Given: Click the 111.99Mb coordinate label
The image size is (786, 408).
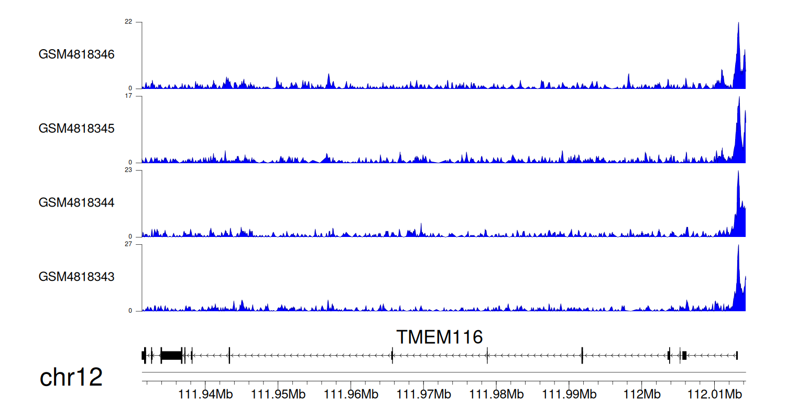Looking at the screenshot, I should [569, 394].
